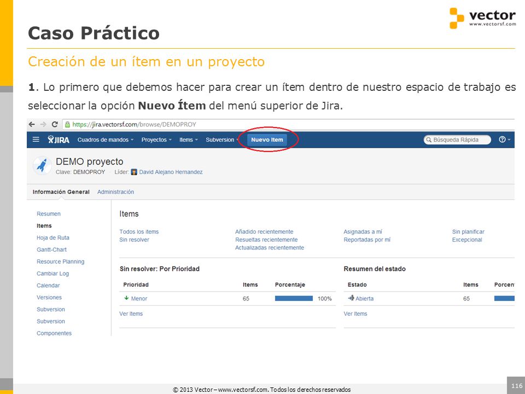Reload the page with the refresh icon

55,124
